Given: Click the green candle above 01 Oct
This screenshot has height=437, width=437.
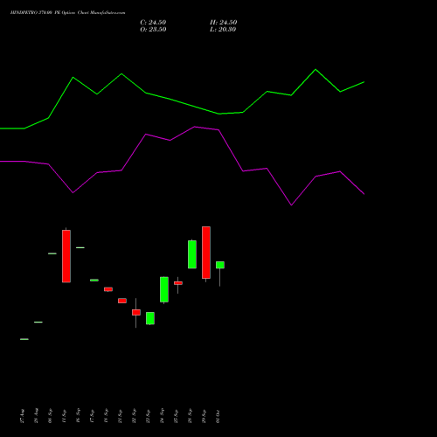Looking at the screenshot, I should coord(220,265).
